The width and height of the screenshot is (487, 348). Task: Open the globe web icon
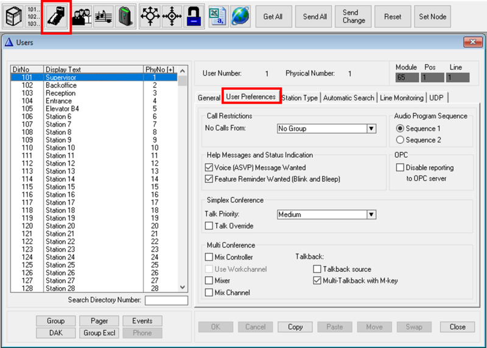(240, 16)
